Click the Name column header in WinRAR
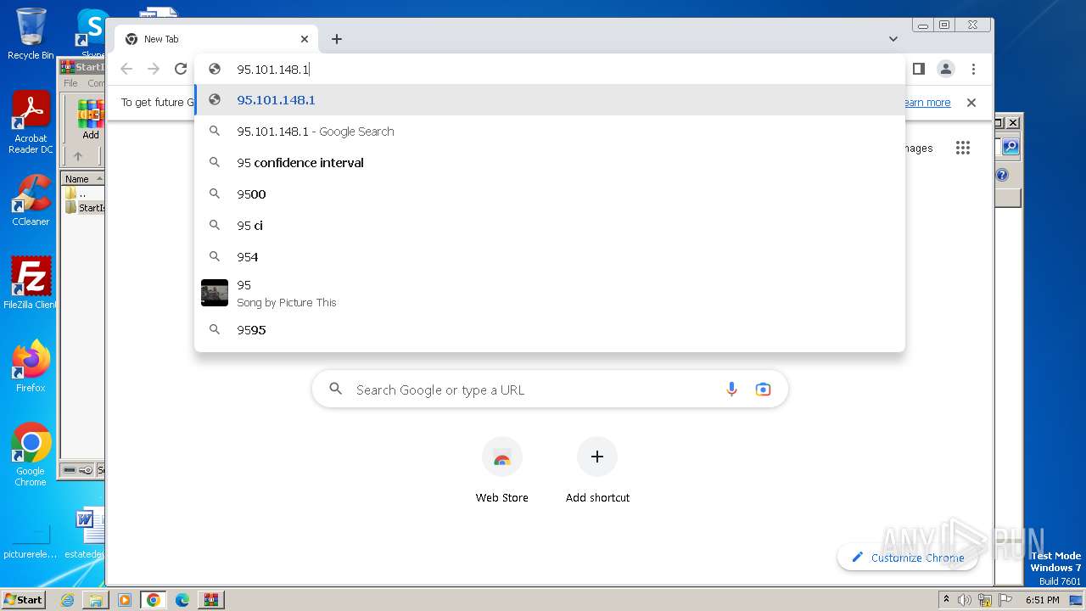The height and width of the screenshot is (611, 1086). [x=82, y=179]
